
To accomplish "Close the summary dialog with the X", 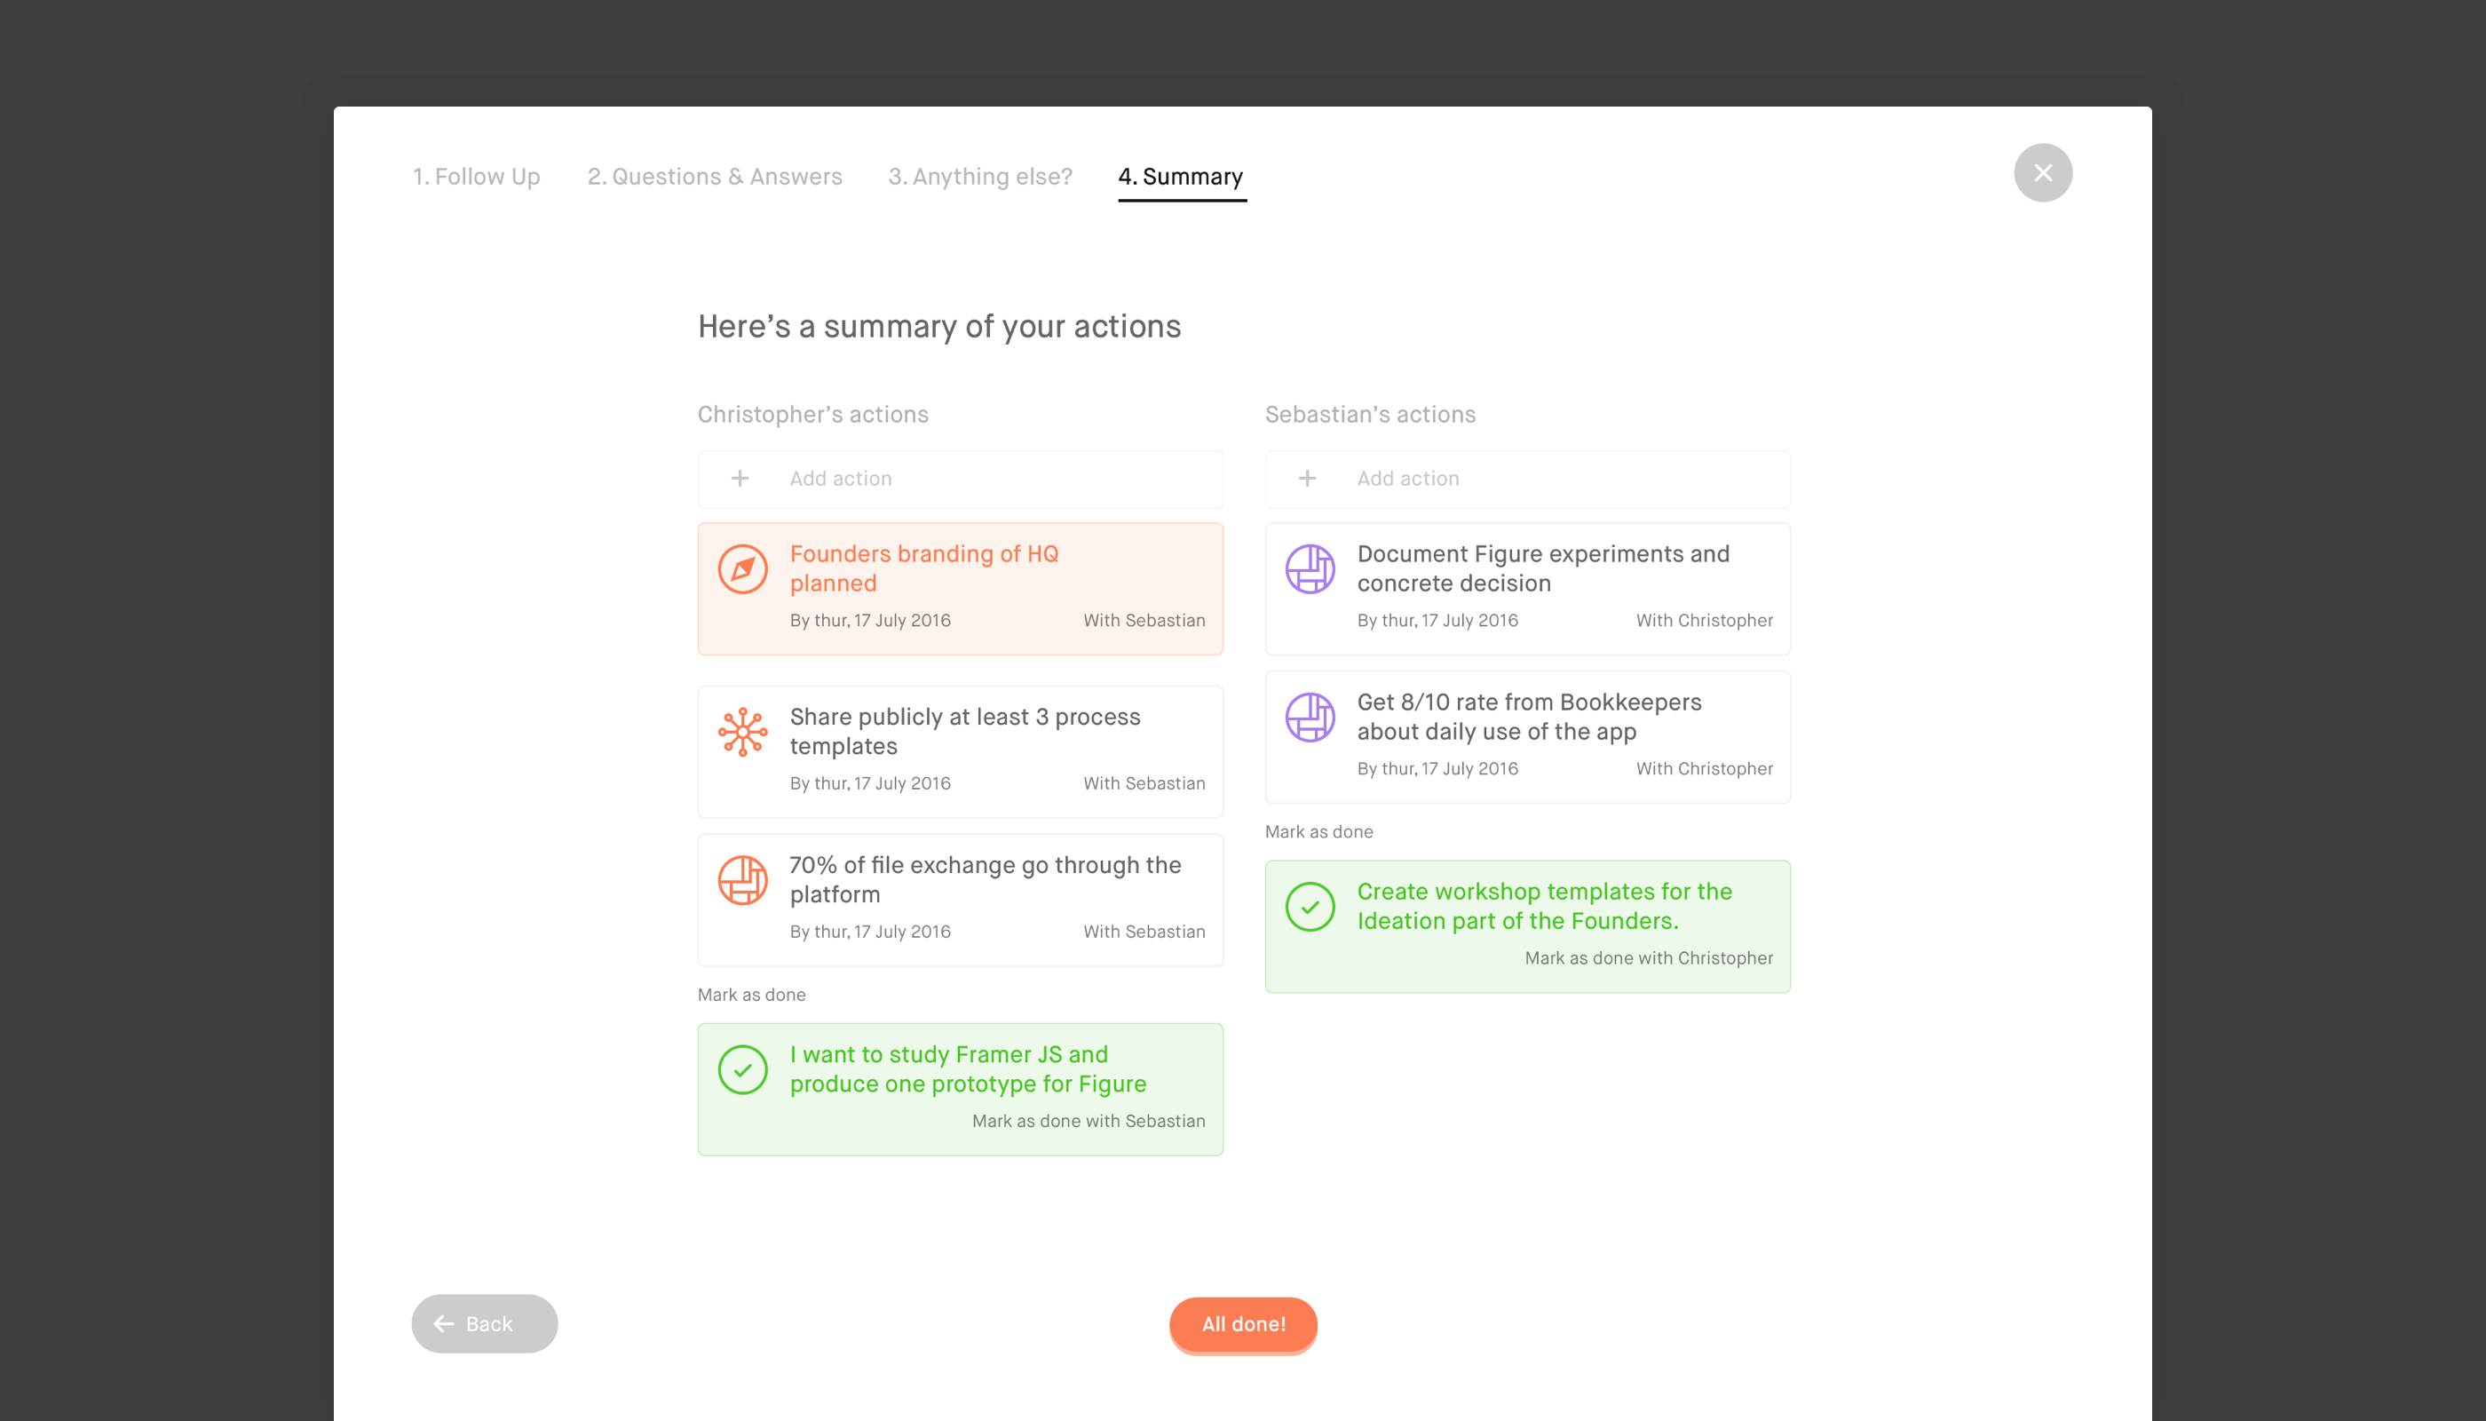I will point(2042,173).
